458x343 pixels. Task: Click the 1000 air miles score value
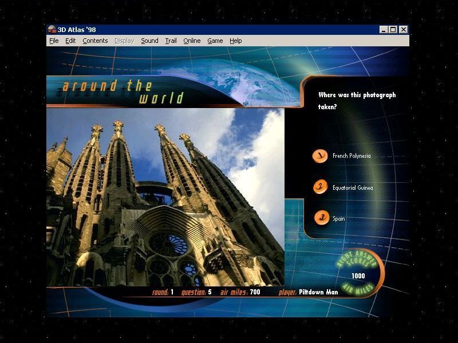(358, 276)
